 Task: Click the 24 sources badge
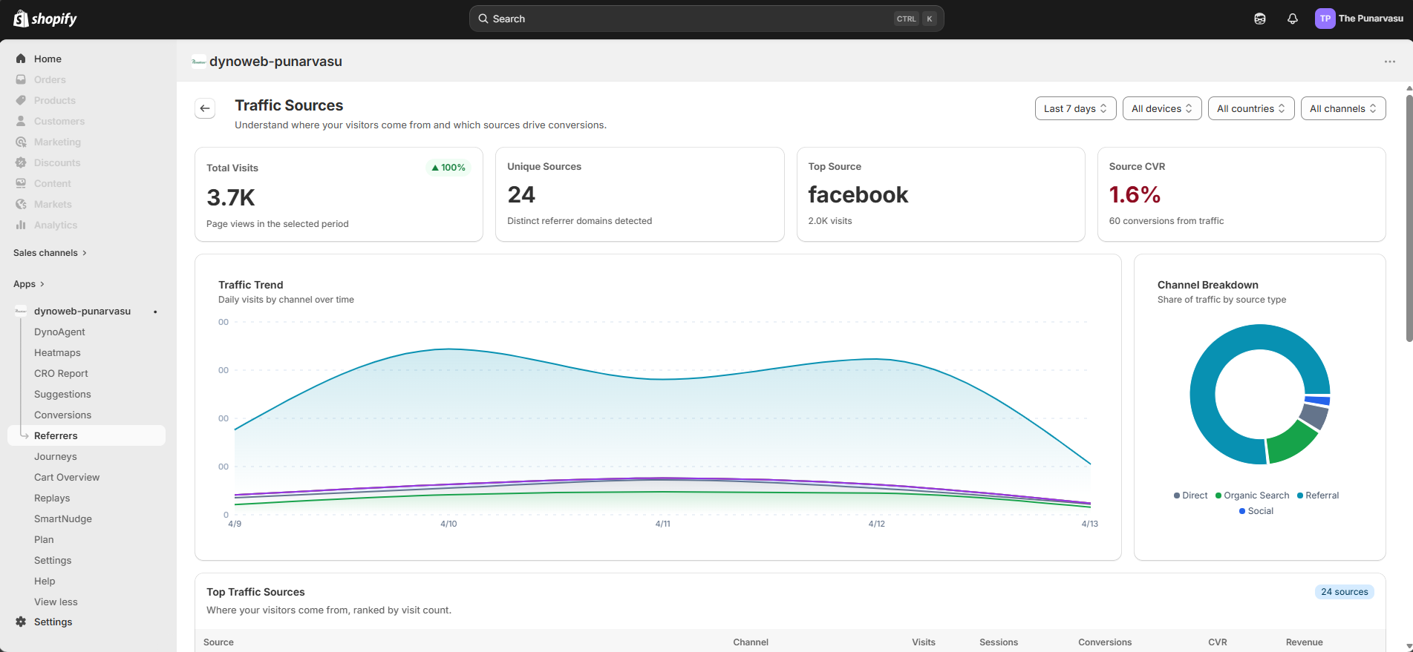(x=1344, y=592)
